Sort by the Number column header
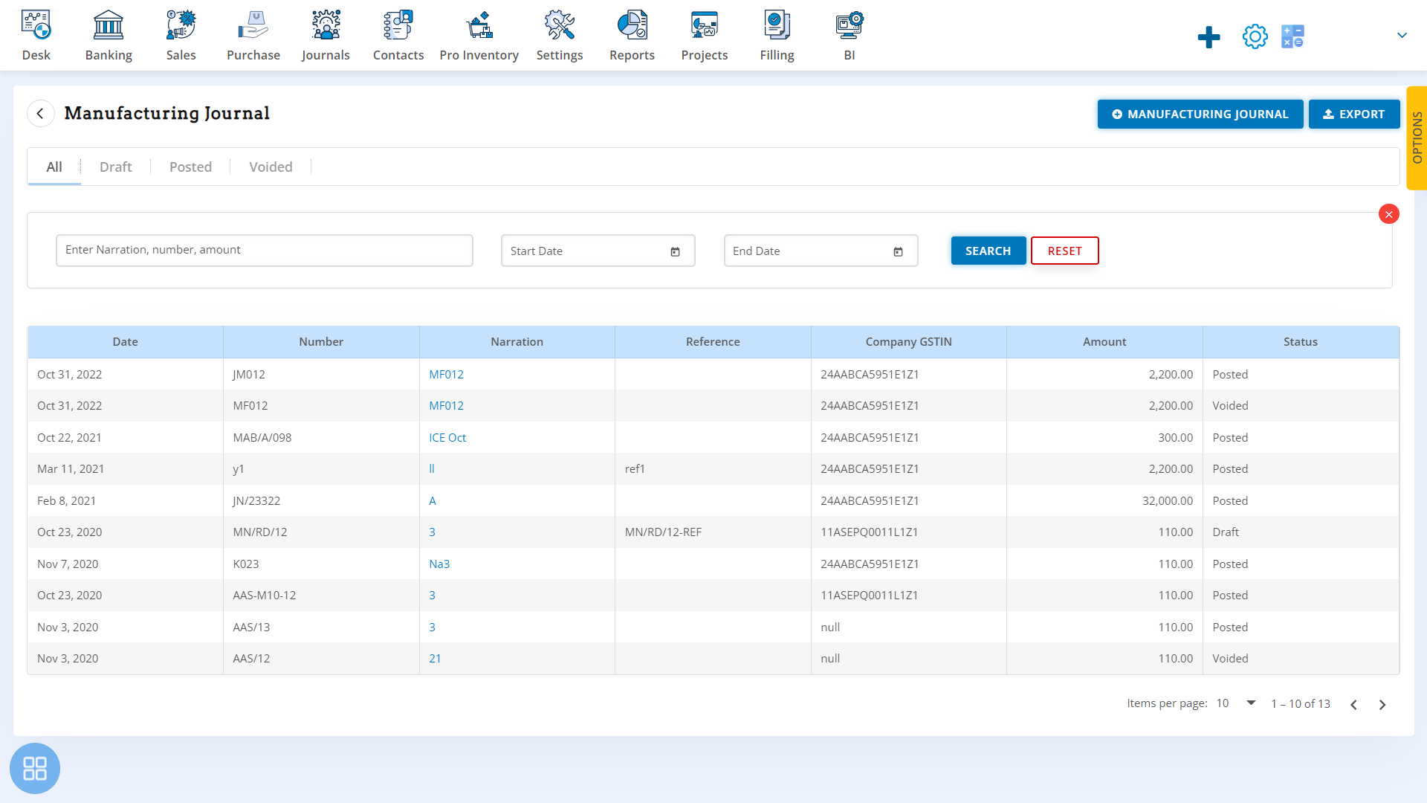Screen dimensions: 1427x803 (321, 341)
